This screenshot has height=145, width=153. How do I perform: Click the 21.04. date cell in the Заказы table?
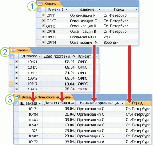click(59, 73)
